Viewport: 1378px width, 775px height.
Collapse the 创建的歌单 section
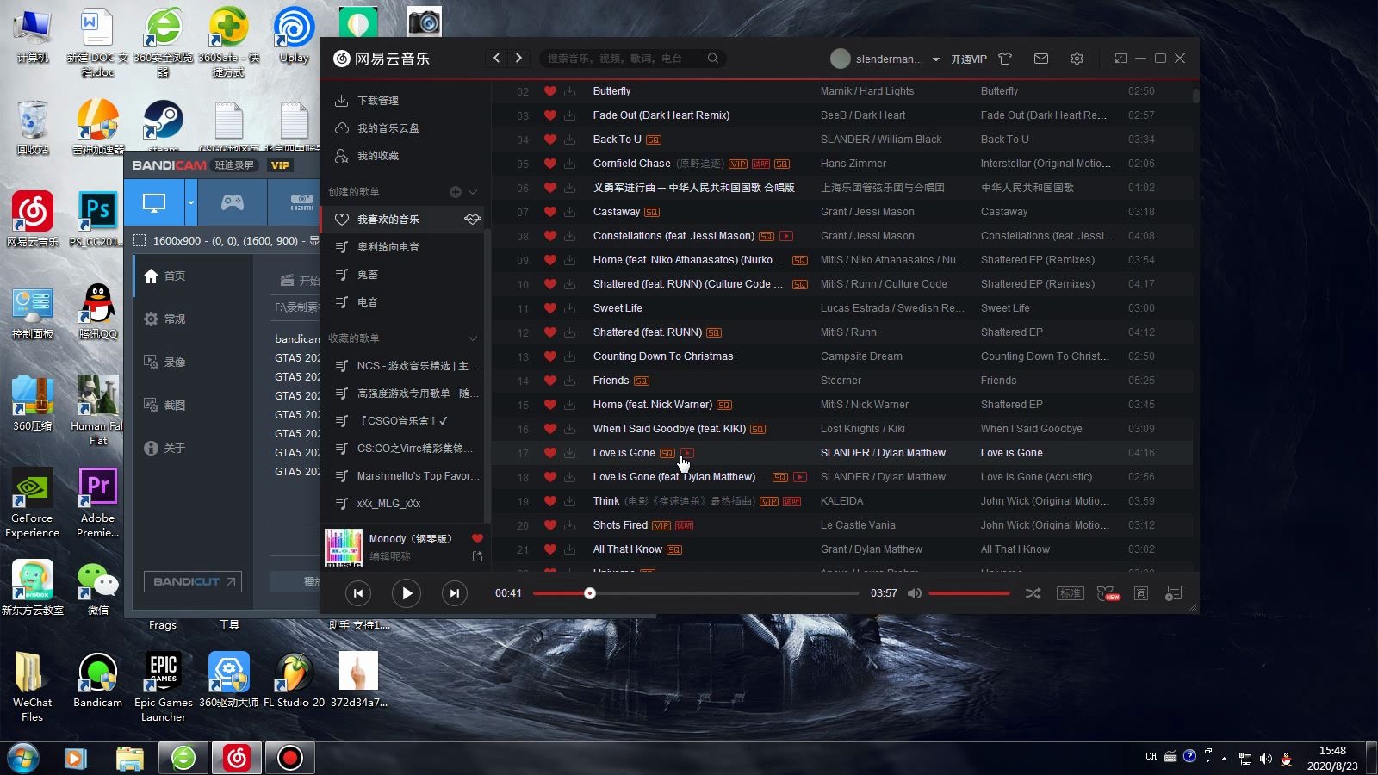click(x=473, y=192)
